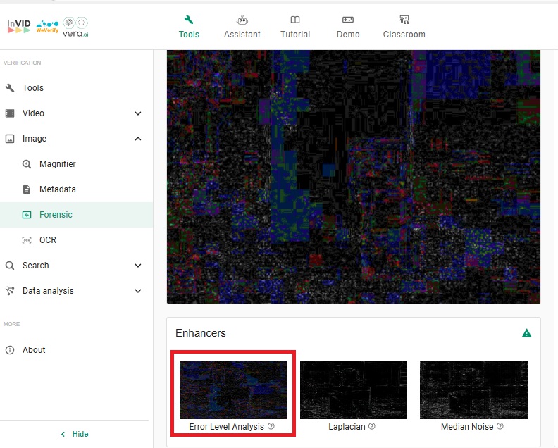Image resolution: width=558 pixels, height=448 pixels.
Task: Click the green warning triangle in Enhancers
Action: 526,333
